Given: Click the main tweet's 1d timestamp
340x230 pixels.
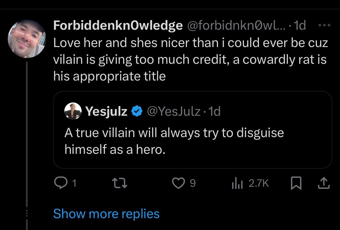Looking at the screenshot, I should 300,26.
